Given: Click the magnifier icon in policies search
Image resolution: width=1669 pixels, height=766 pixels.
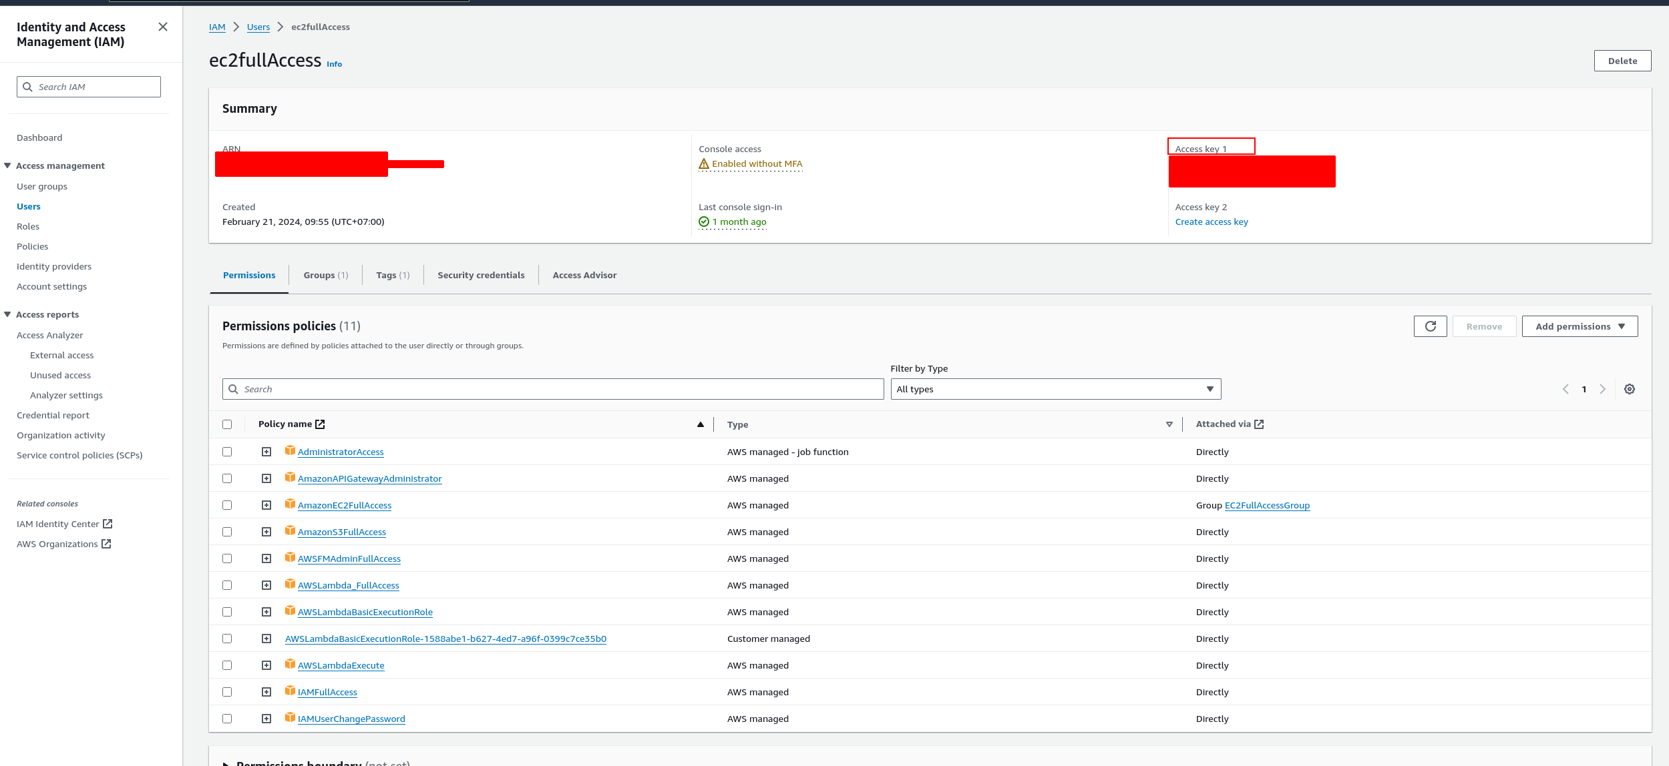Looking at the screenshot, I should [233, 389].
